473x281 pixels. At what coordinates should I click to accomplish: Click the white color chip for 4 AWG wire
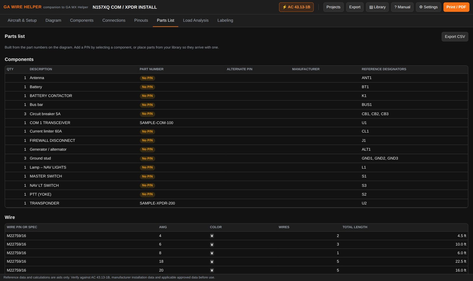tap(212, 236)
